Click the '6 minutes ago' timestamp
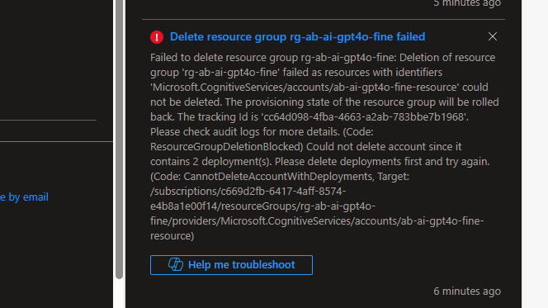Screen dimensions: 548x308 (467, 291)
